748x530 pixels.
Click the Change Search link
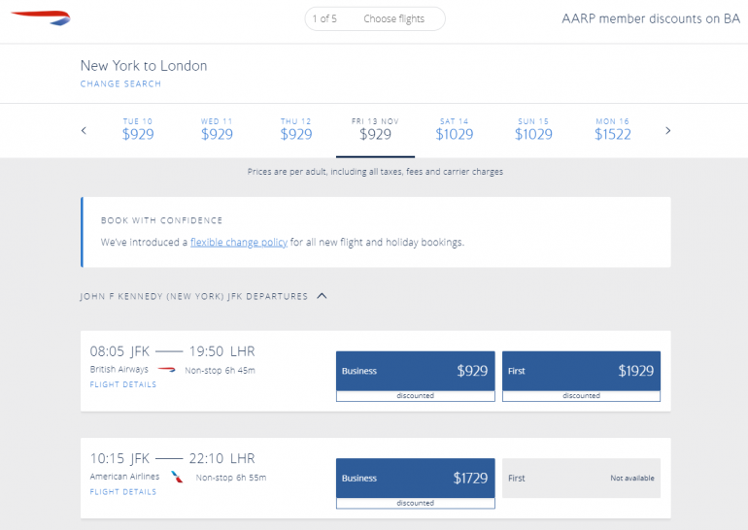pyautogui.click(x=120, y=84)
